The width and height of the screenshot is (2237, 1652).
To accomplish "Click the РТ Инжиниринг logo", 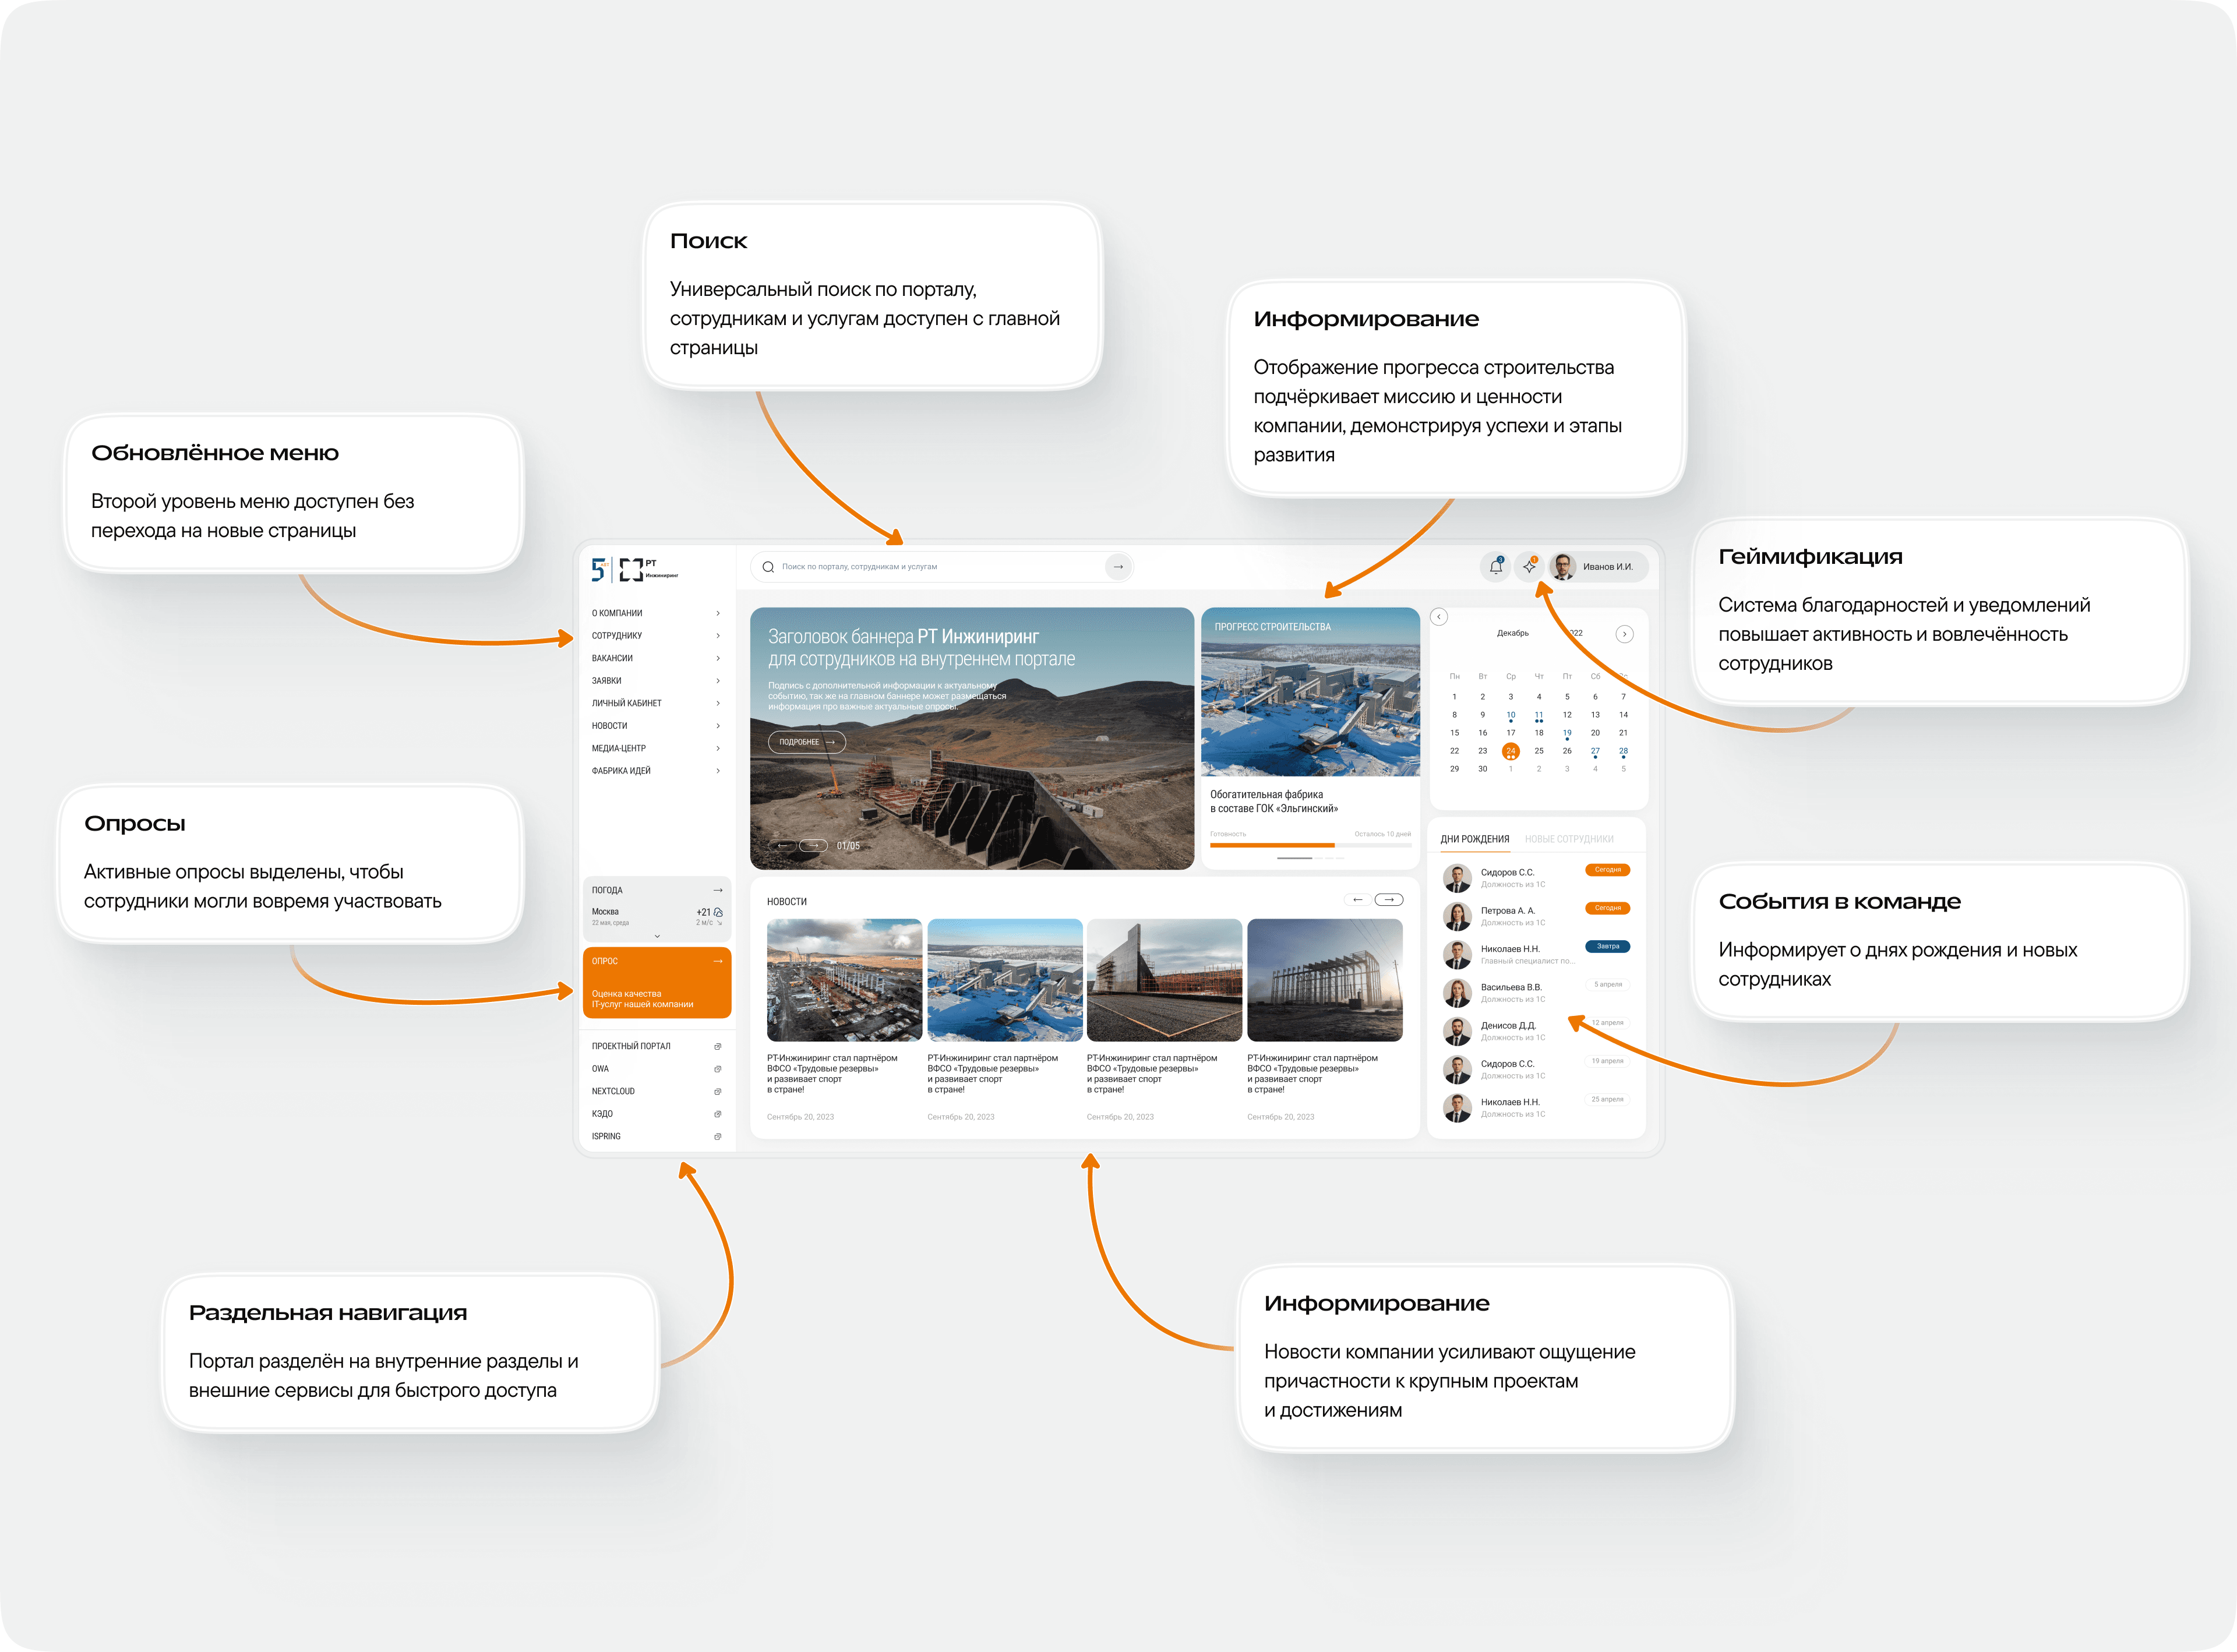I will (x=649, y=569).
